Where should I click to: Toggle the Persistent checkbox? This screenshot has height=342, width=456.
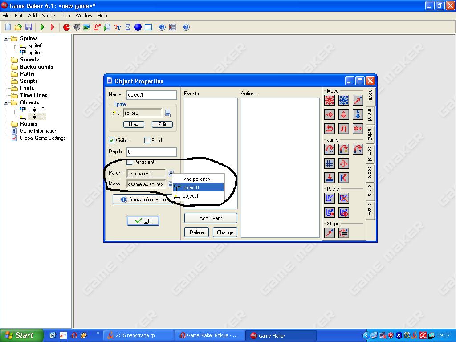pyautogui.click(x=130, y=162)
